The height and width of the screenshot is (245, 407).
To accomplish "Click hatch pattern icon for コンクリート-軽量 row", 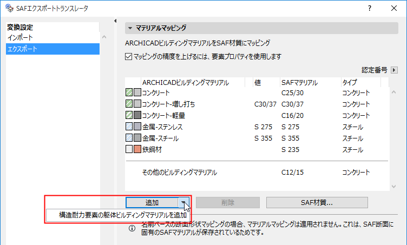I will tap(129, 115).
